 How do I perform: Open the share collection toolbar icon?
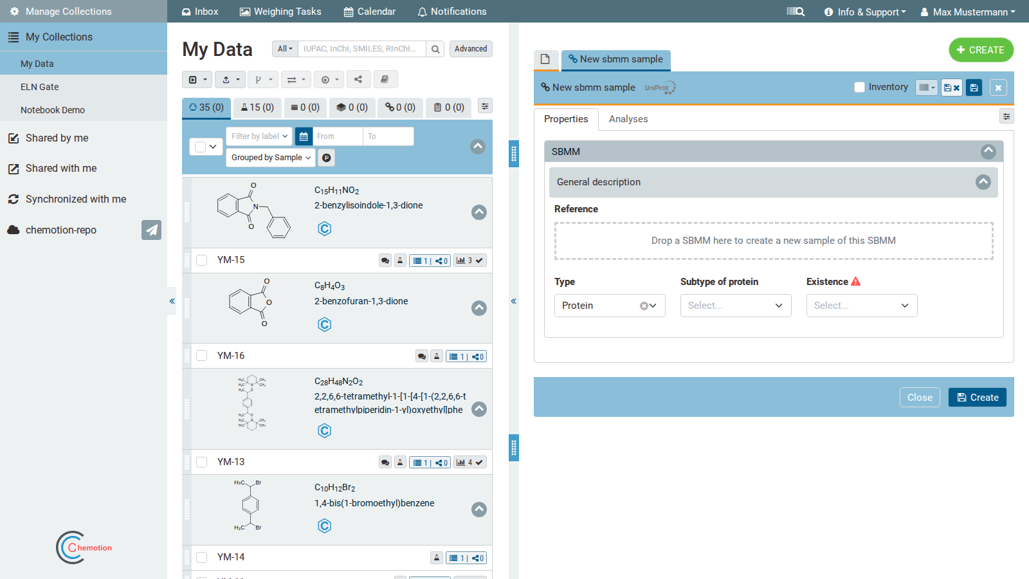click(358, 80)
